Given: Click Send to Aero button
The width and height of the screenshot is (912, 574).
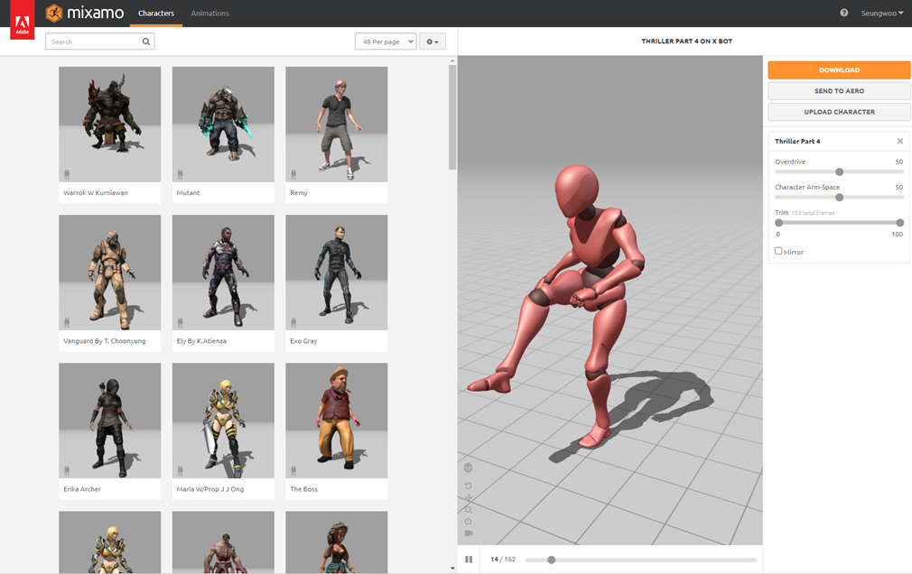Looking at the screenshot, I should click(x=839, y=91).
